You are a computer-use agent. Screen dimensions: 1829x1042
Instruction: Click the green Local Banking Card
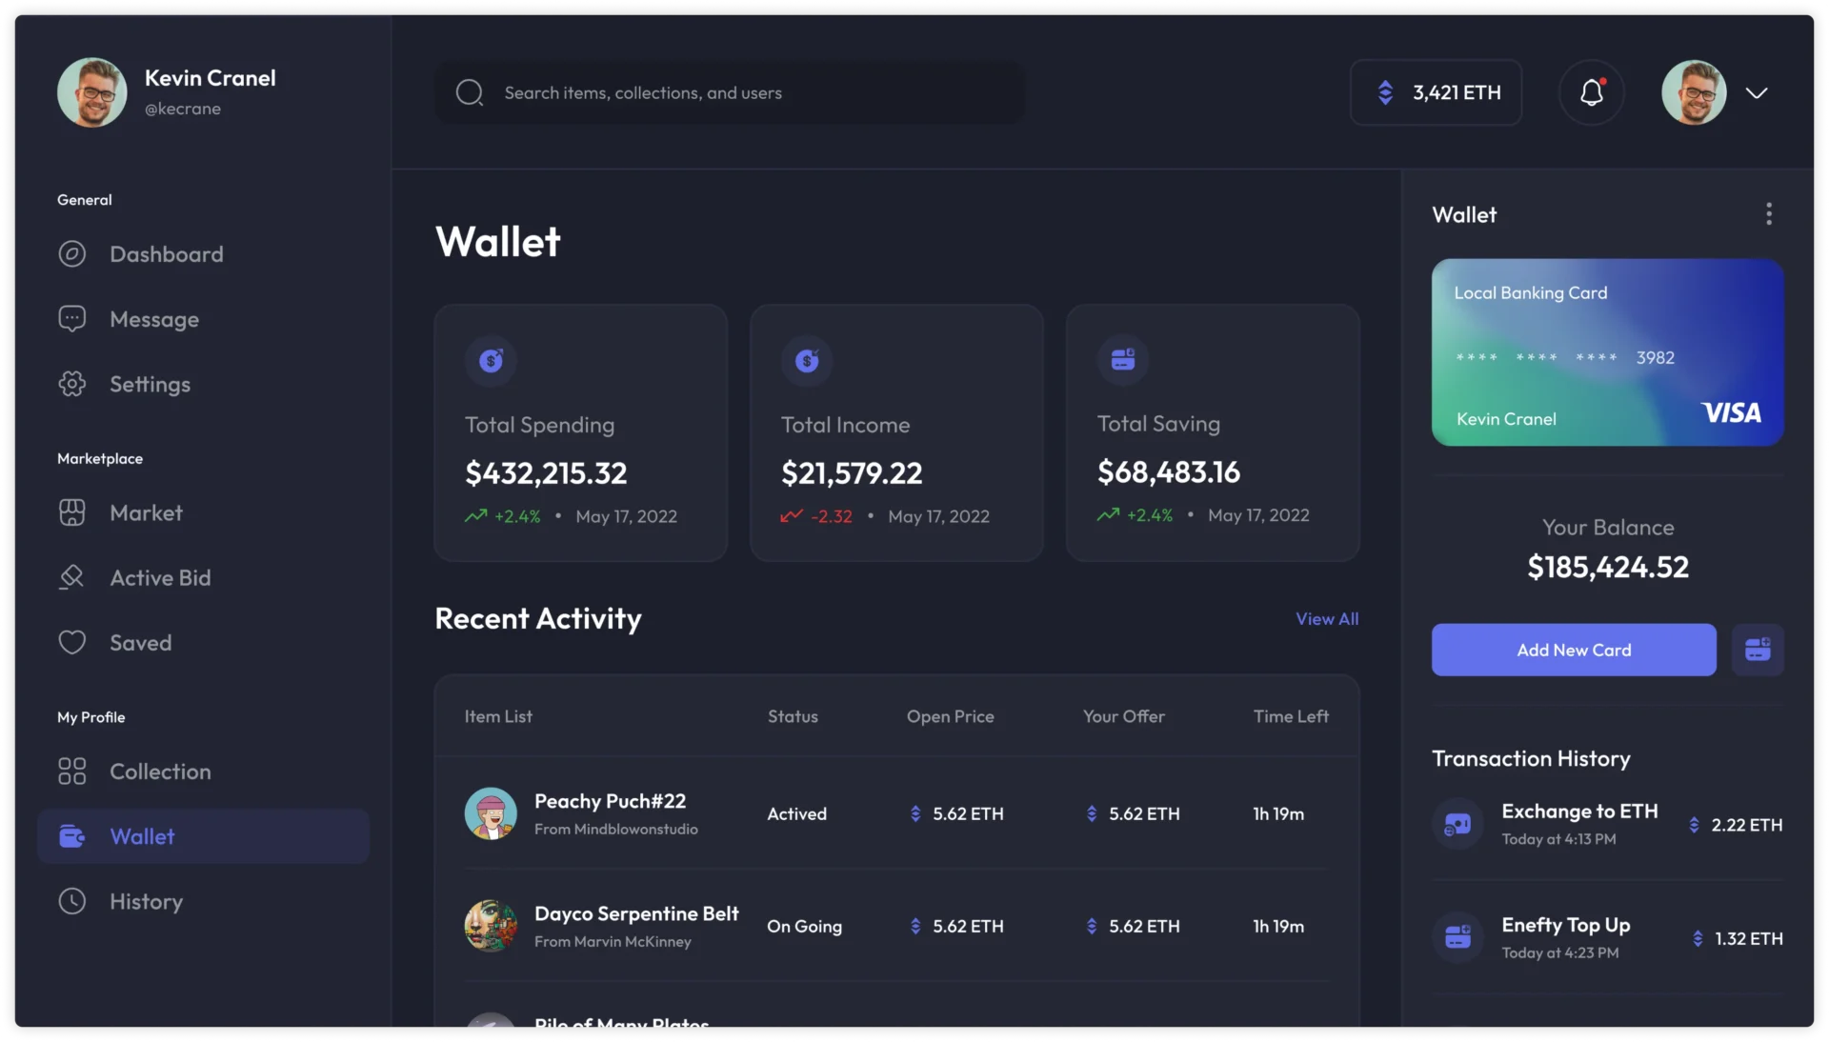click(x=1606, y=353)
